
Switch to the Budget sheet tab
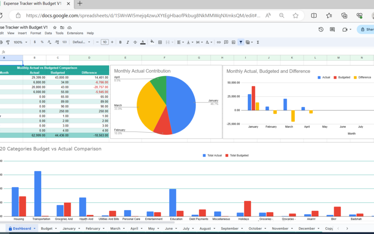point(46,228)
